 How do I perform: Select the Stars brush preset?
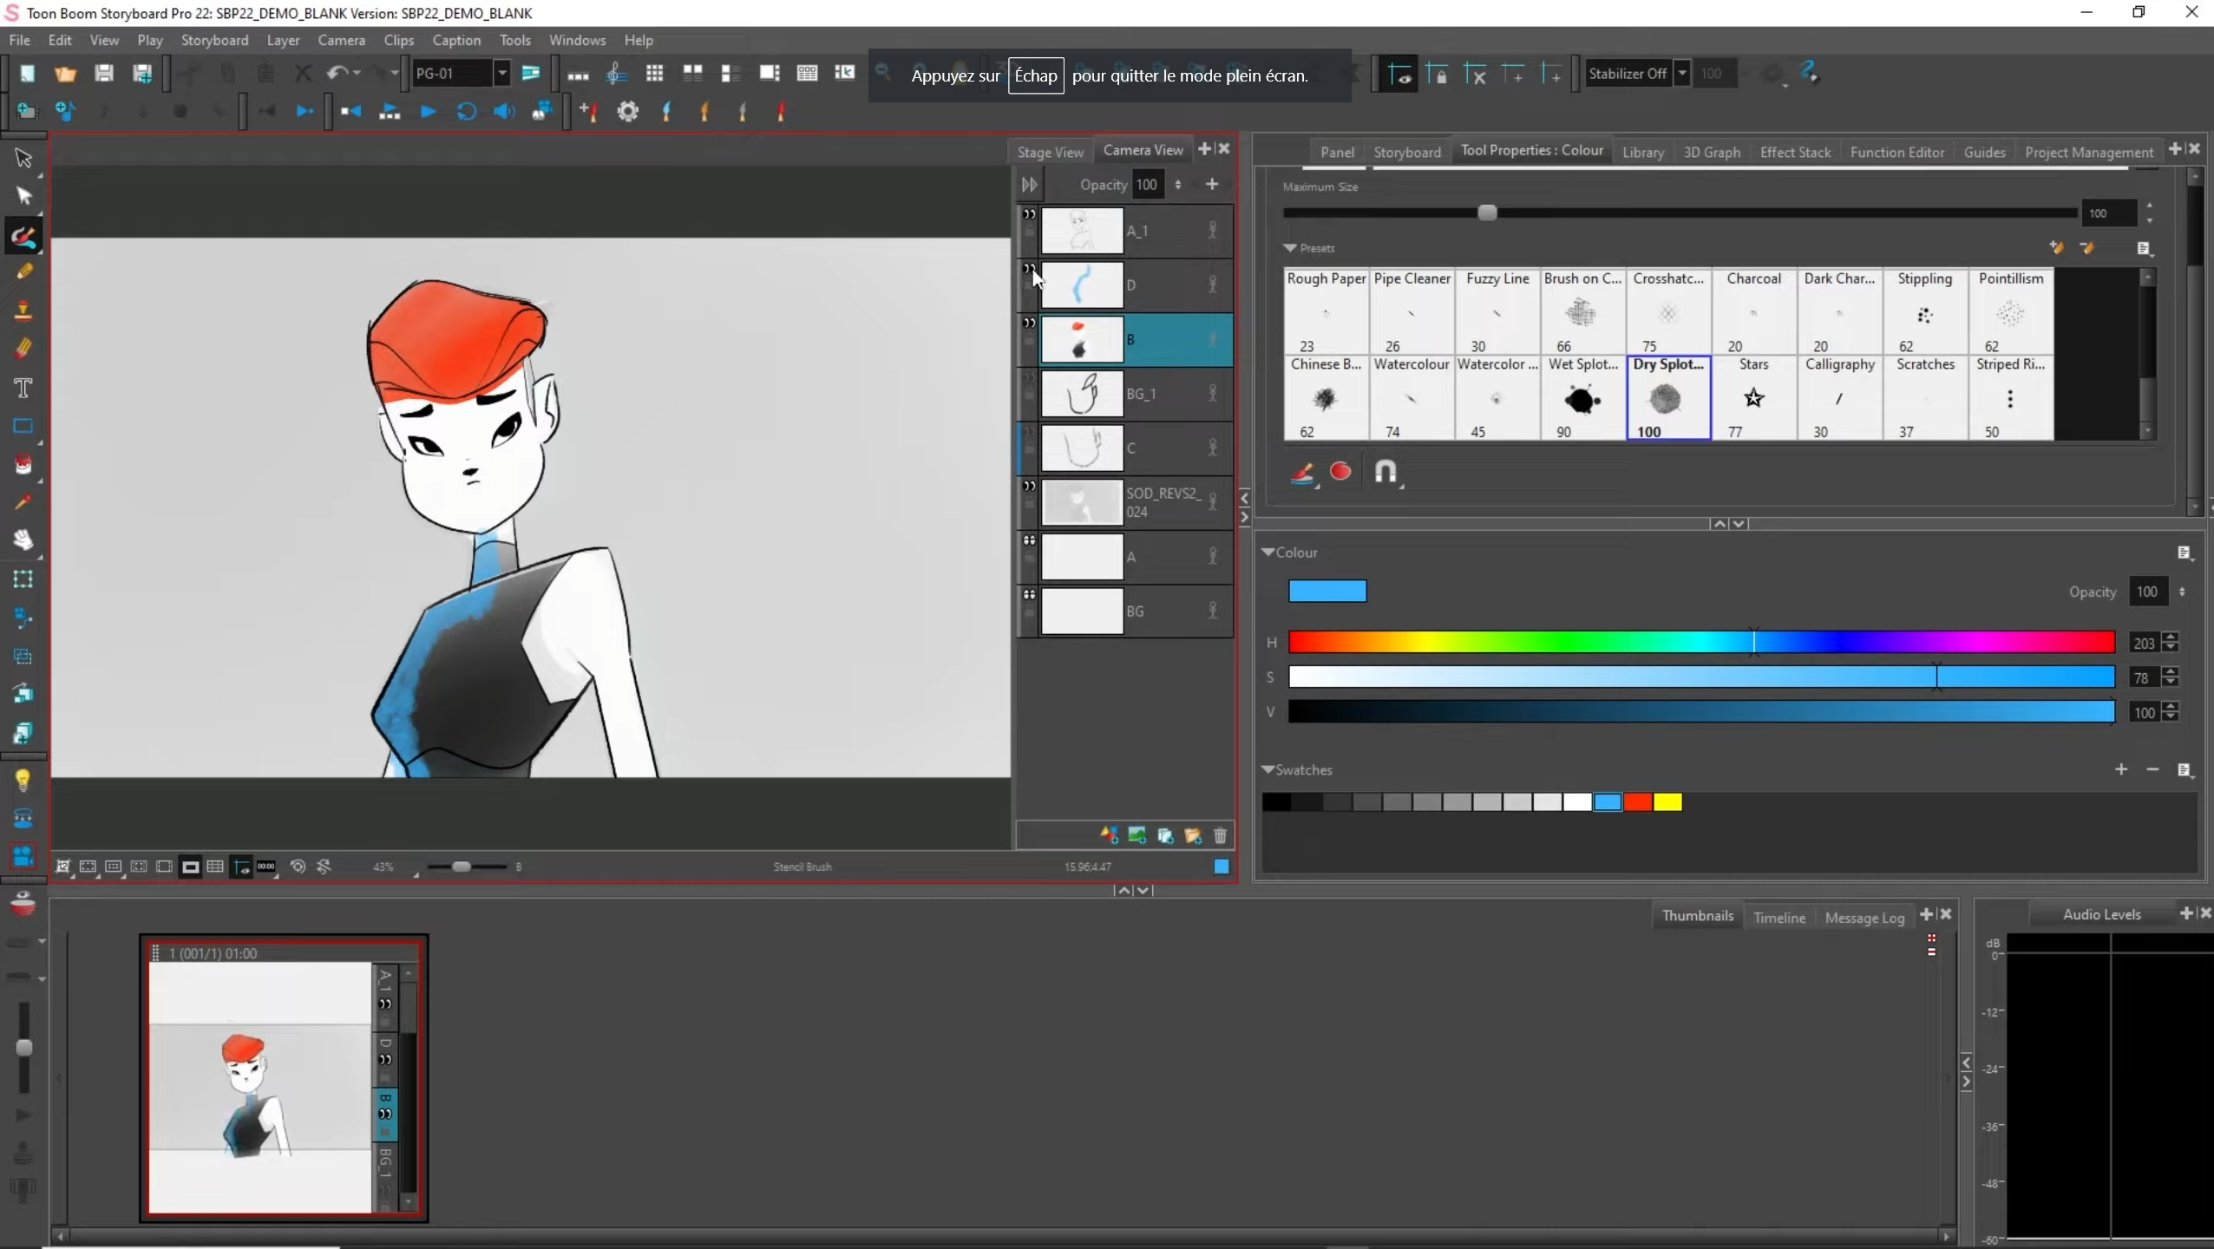point(1753,398)
